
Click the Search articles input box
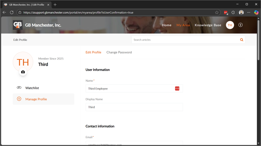point(184,40)
